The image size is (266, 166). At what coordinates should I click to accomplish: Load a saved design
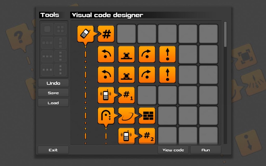54,103
